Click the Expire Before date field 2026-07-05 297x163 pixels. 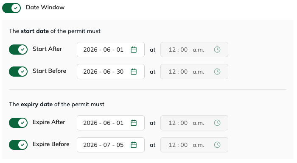111,145
